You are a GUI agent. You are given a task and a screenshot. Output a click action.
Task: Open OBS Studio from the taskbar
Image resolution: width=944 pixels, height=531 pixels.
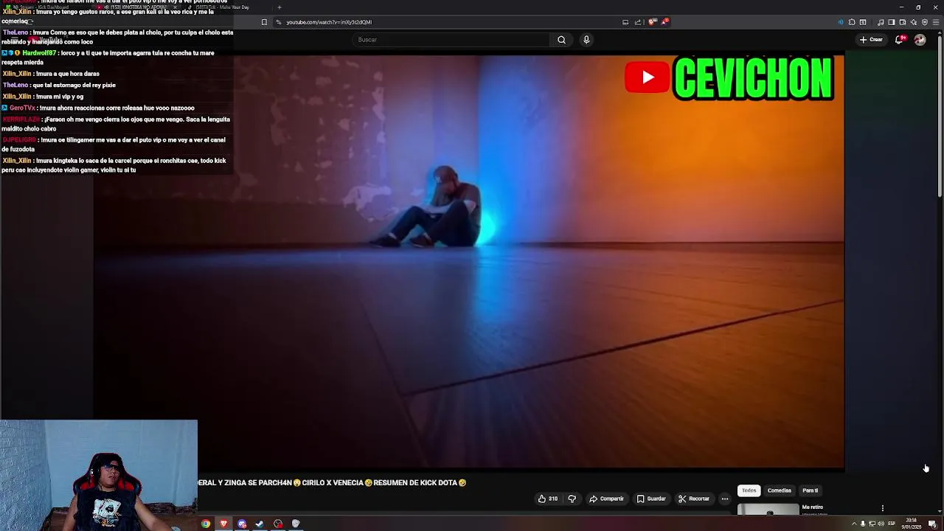coord(278,524)
